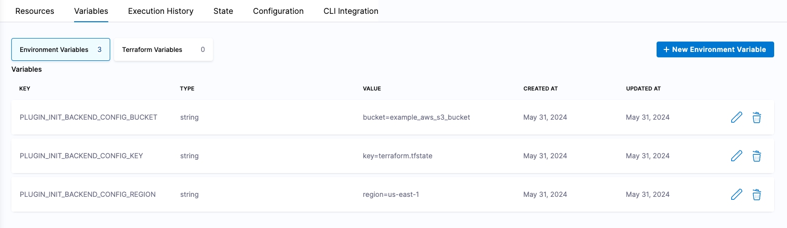Screen dimensions: 787x228
Task: Click the KEY column header
Action: pos(25,89)
